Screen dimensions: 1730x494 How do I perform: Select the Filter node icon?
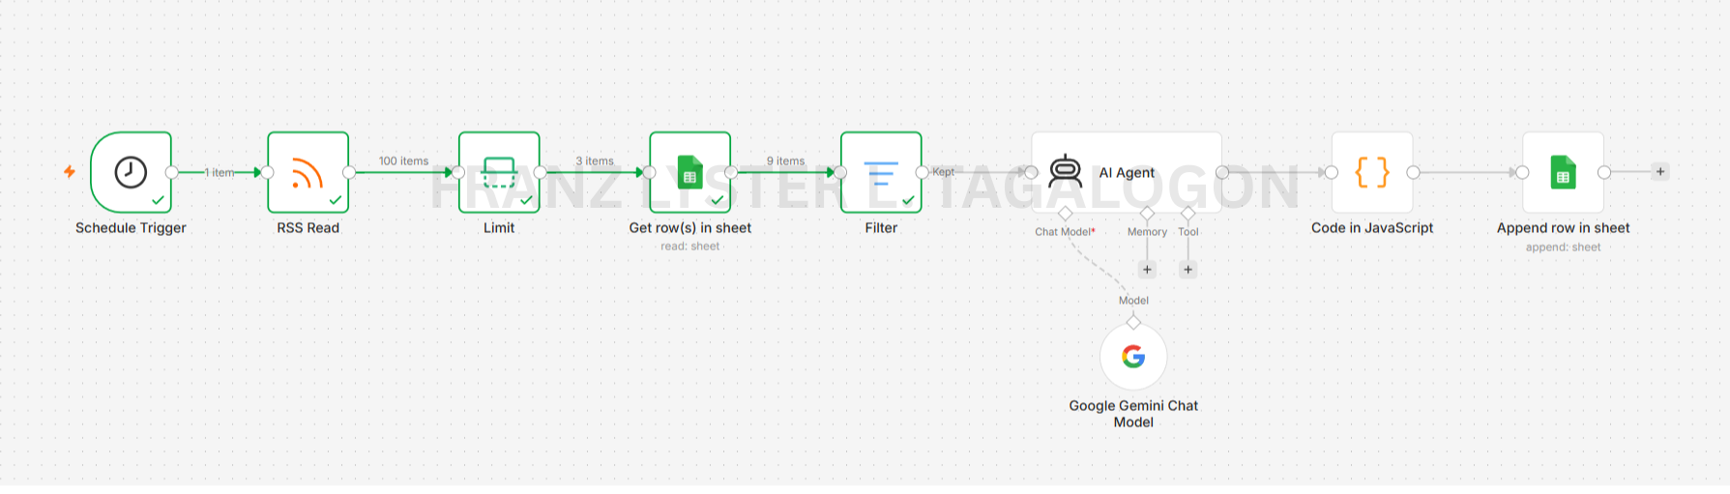(881, 172)
